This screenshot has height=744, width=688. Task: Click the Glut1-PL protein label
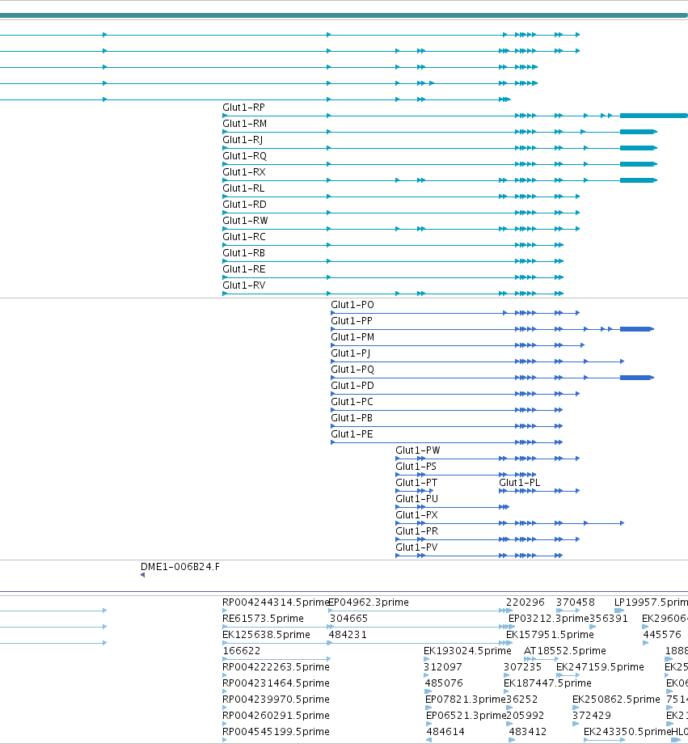pos(520,482)
